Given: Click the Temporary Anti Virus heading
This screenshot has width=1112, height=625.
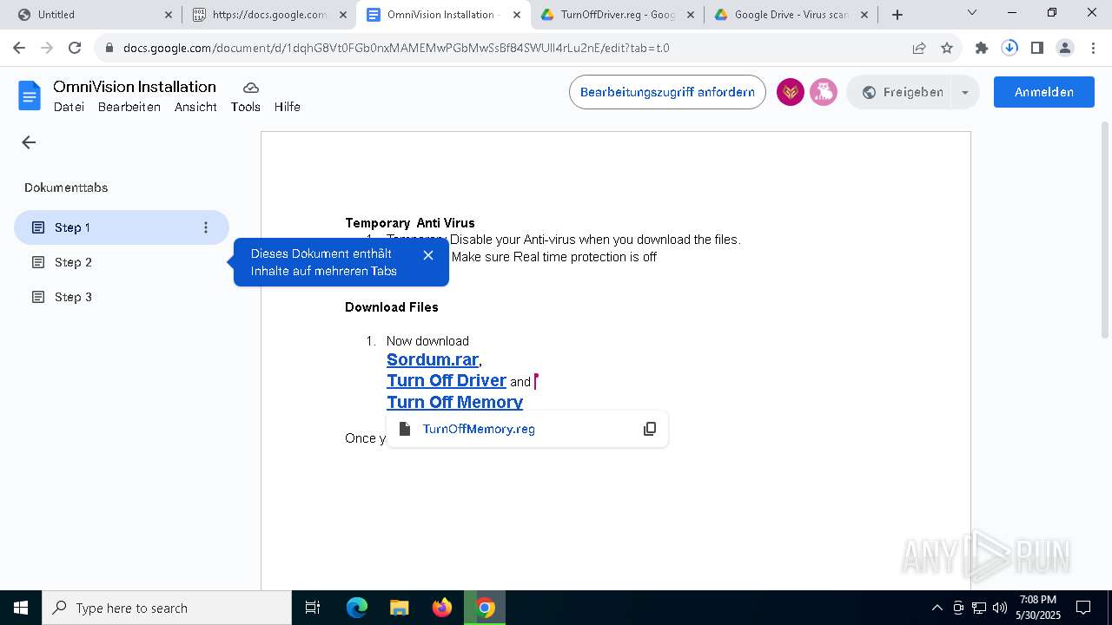Looking at the screenshot, I should [410, 223].
